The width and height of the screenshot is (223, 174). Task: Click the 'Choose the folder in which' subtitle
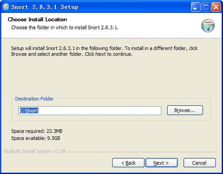[x=65, y=28]
